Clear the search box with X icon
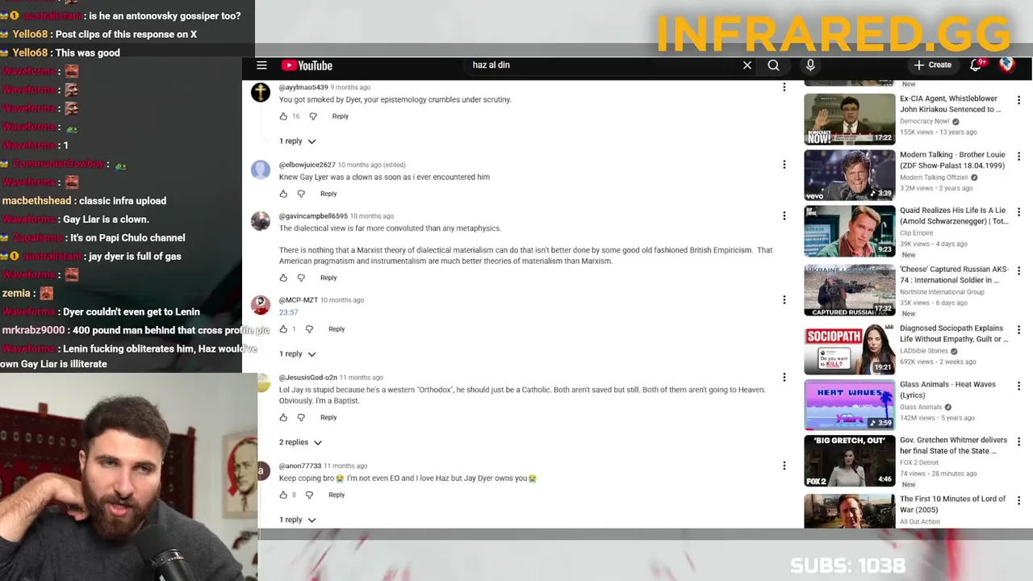 pyautogui.click(x=747, y=65)
